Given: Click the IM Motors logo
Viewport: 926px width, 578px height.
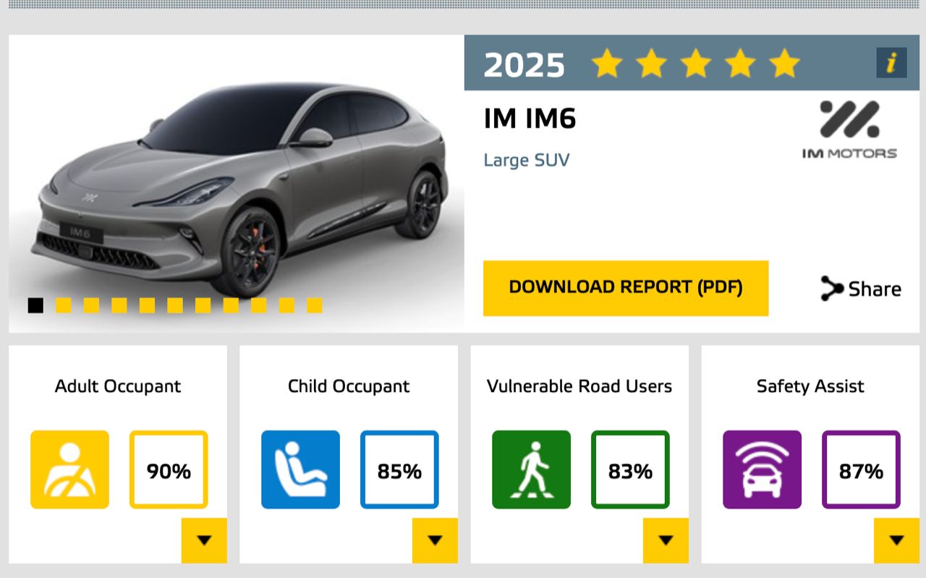Looking at the screenshot, I should (849, 130).
